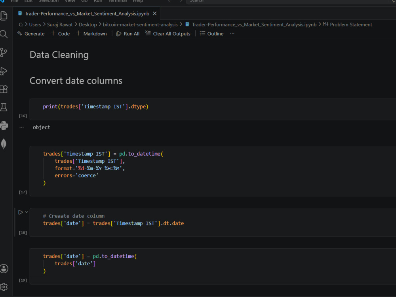
Task: Select the Data Cleaning heading cell
Action: [x=59, y=55]
